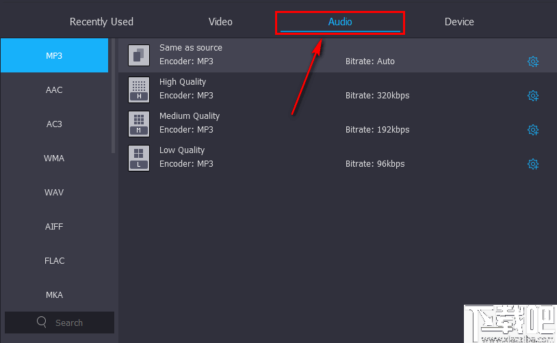Image resolution: width=557 pixels, height=343 pixels.
Task: Click the Same as source preset icon
Action: coord(139,55)
